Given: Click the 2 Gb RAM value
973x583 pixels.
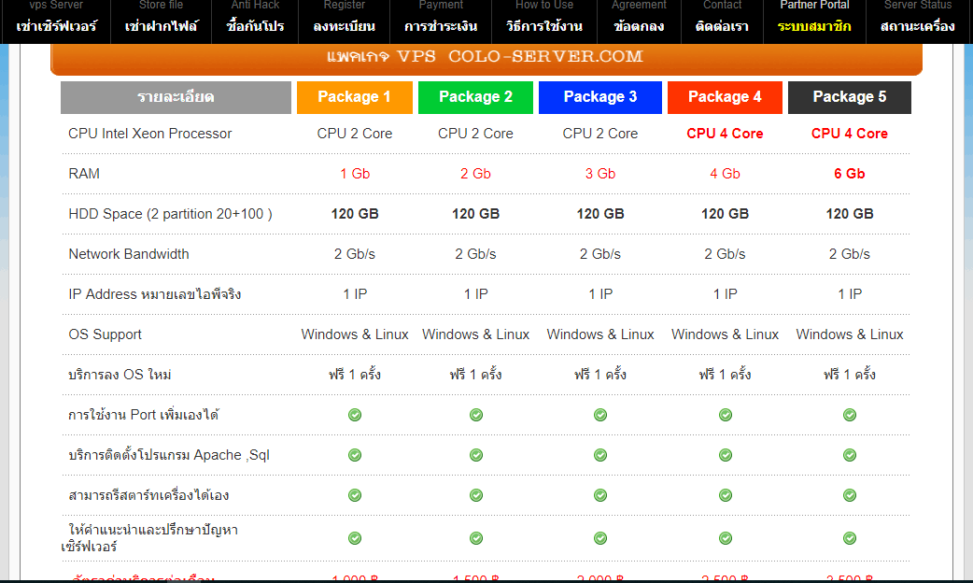Looking at the screenshot, I should click(x=475, y=174).
